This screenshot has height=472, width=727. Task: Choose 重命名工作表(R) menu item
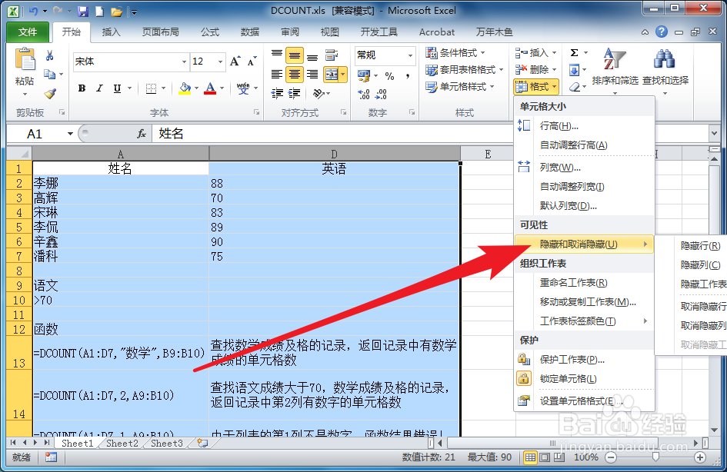coord(584,283)
